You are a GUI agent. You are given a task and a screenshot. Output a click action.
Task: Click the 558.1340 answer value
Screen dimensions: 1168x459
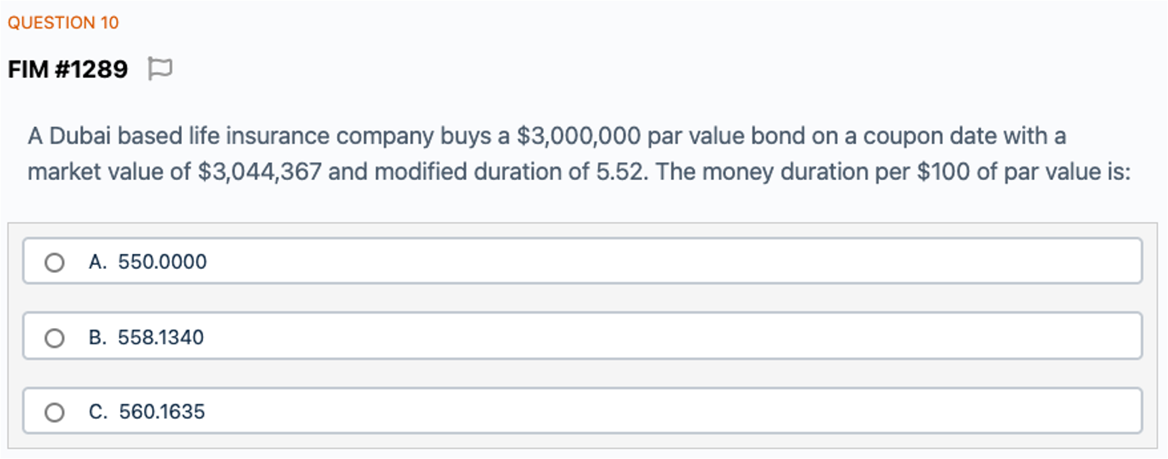[x=161, y=337]
